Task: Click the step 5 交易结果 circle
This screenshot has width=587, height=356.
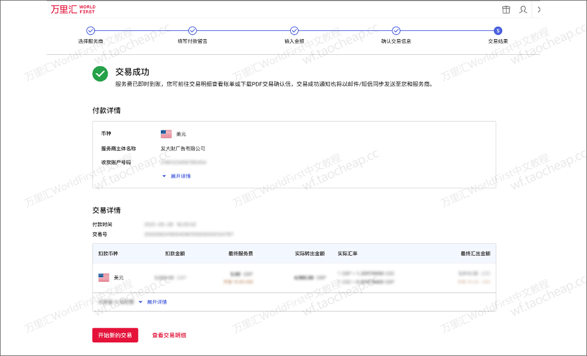Action: 498,31
